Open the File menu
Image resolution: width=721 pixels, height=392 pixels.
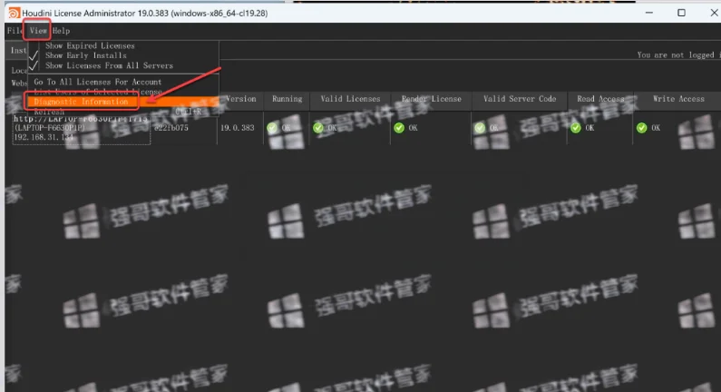[15, 31]
